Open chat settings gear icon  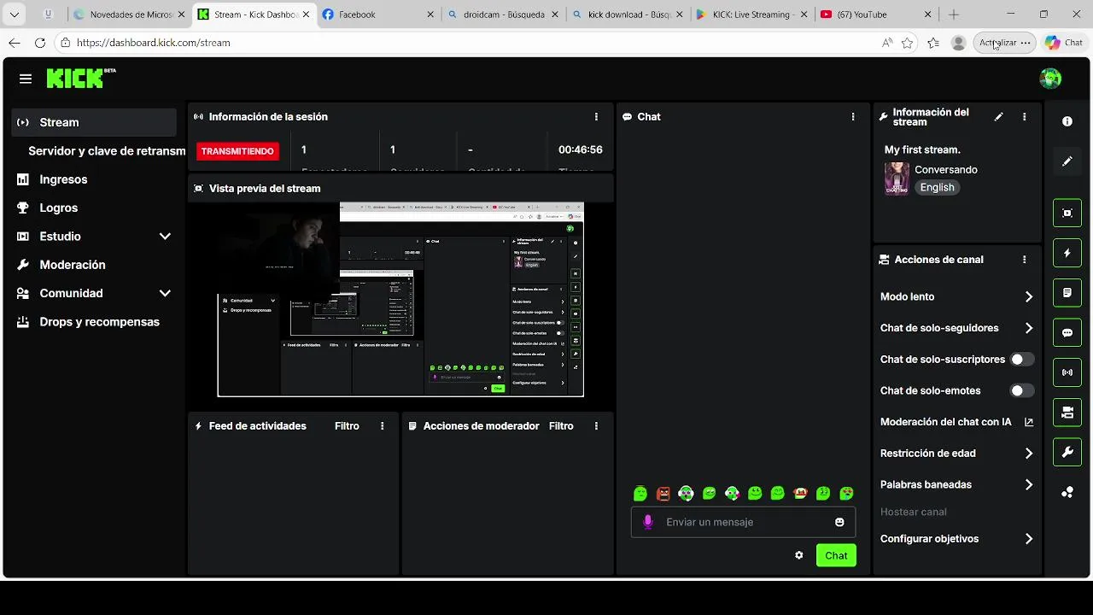798,555
